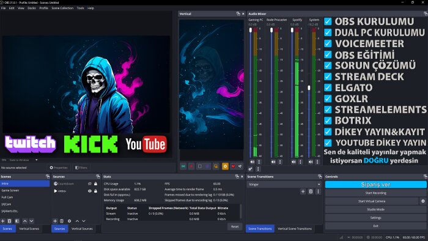Enable Studio Mode
Image resolution: width=428 pixels, height=241 pixels.
(x=375, y=210)
